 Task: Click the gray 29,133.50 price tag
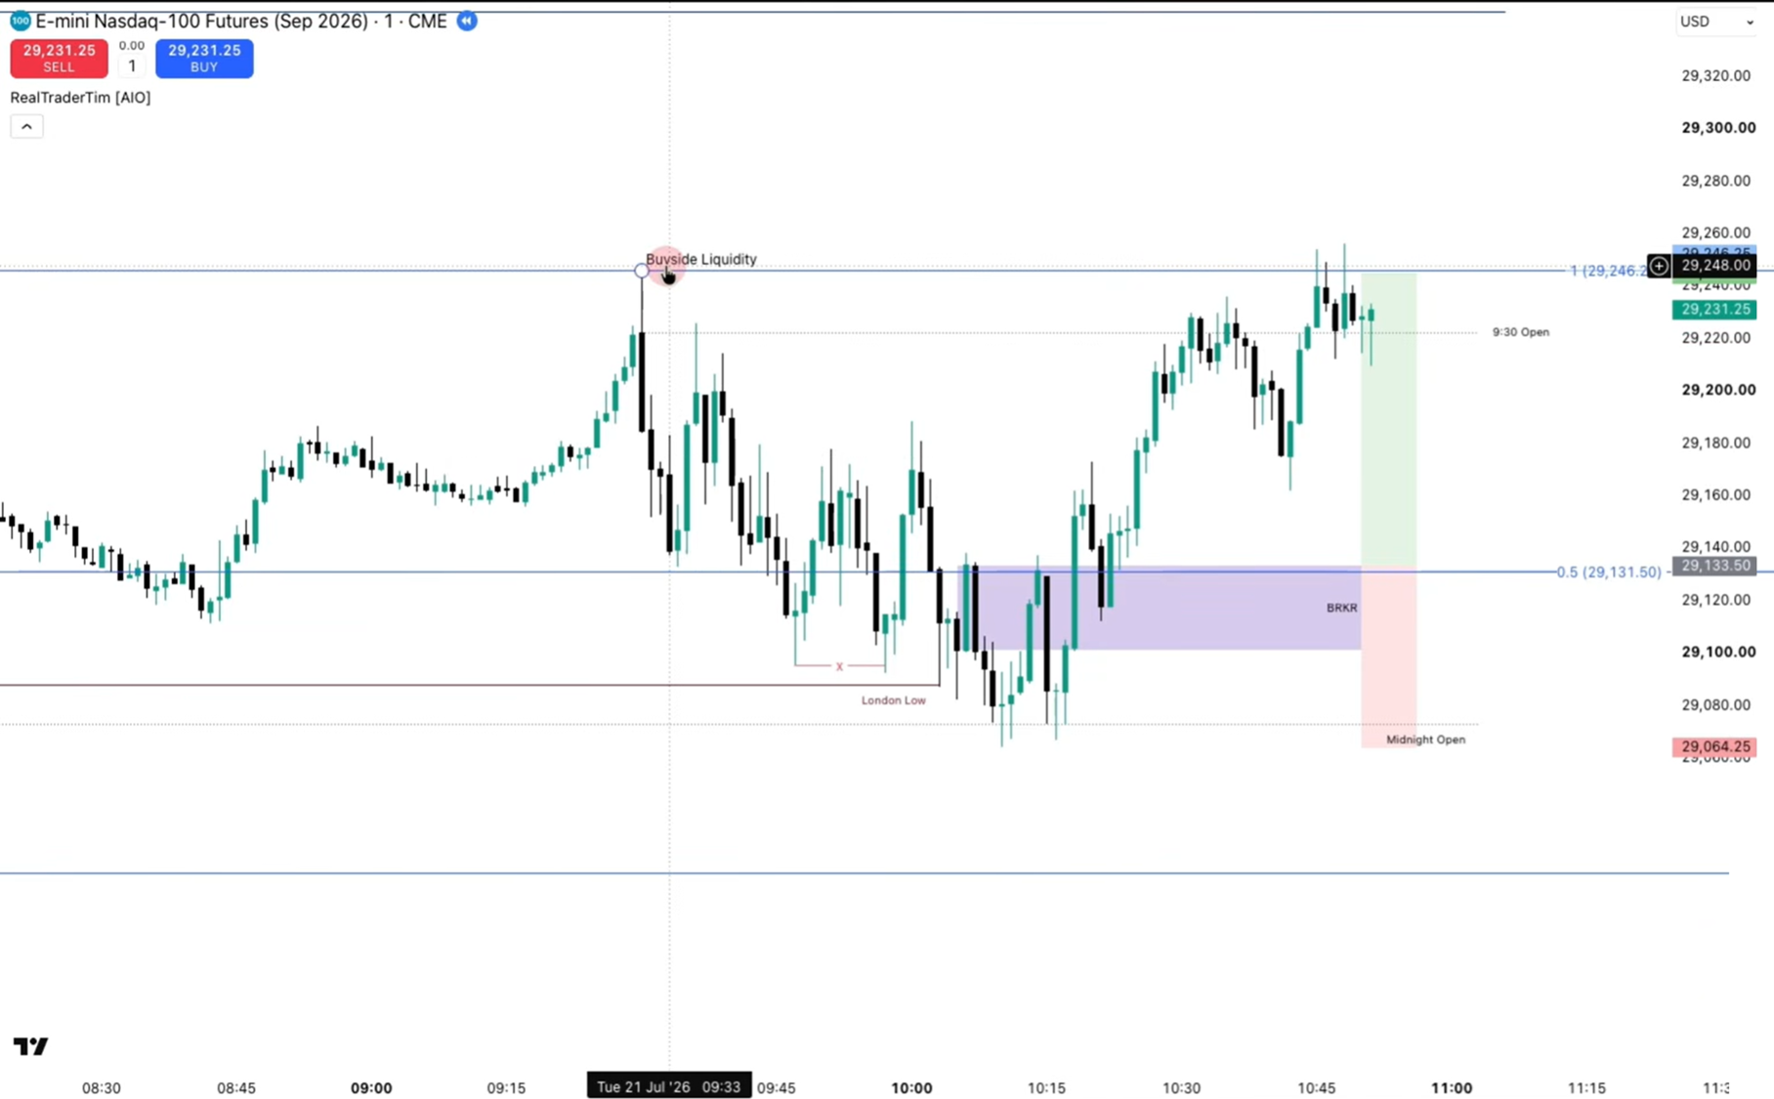(1714, 566)
